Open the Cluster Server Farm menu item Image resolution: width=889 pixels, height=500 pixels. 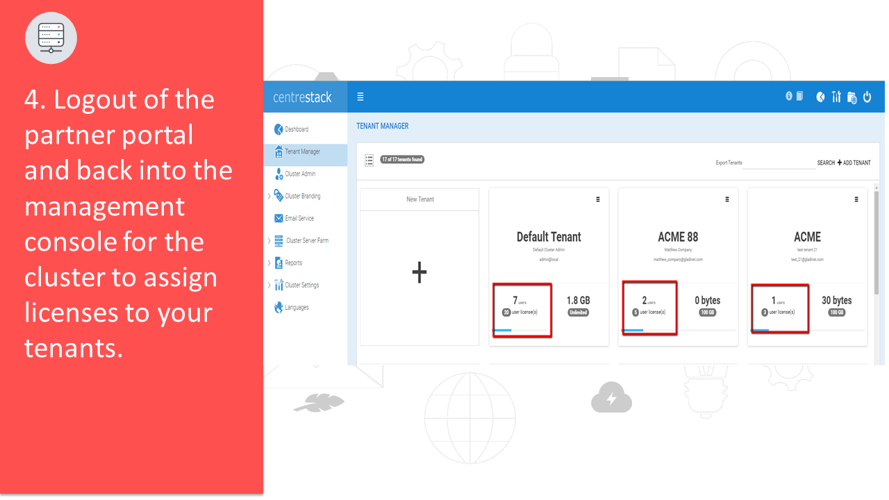(307, 240)
